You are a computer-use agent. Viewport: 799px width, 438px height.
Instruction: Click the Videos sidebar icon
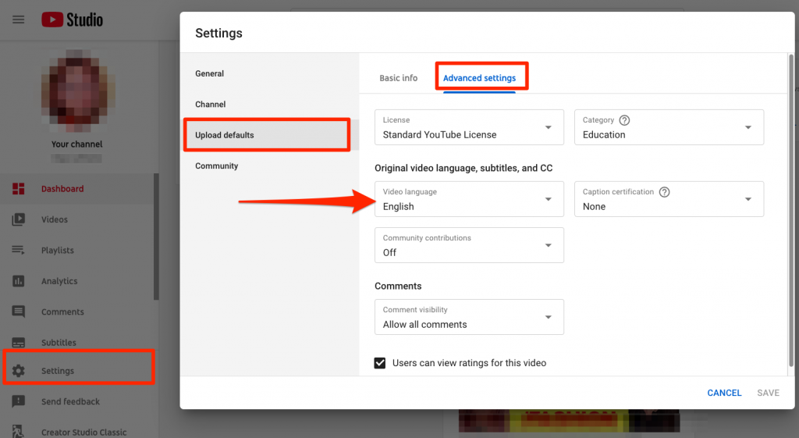point(19,219)
